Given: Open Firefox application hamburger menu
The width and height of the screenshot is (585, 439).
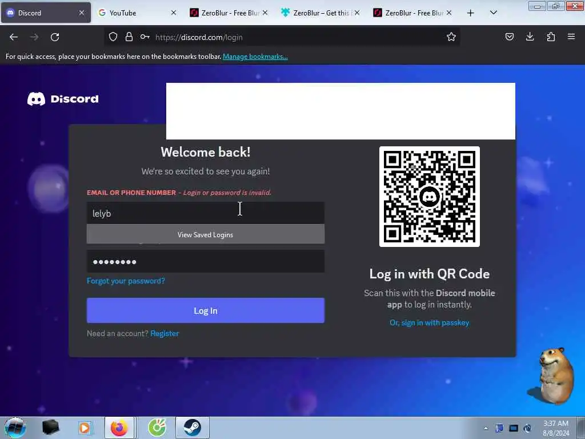Looking at the screenshot, I should [x=571, y=37].
